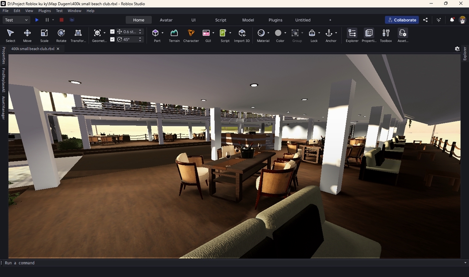Expand the Material dropdown arrow
This screenshot has width=469, height=277.
[x=268, y=33]
